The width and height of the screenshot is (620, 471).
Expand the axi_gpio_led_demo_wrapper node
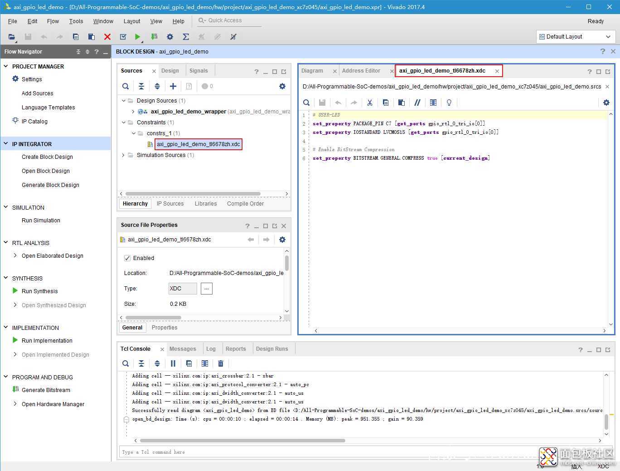tap(133, 112)
